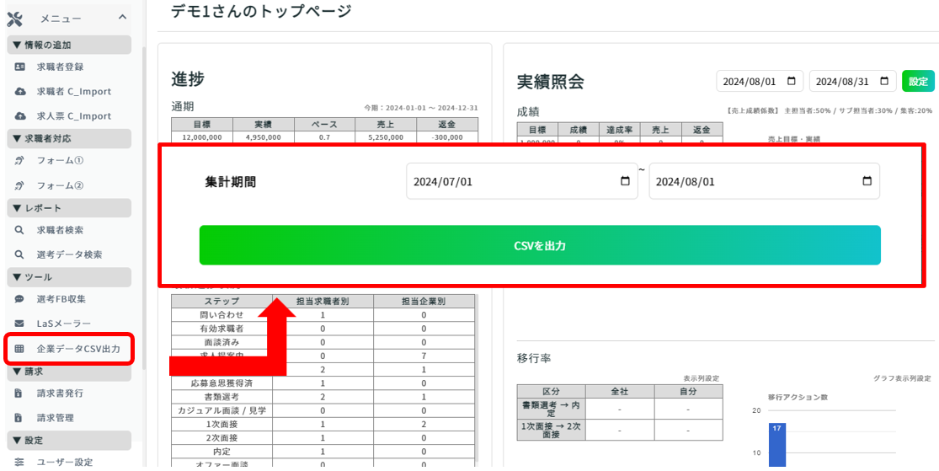Image resolution: width=939 pixels, height=471 pixels.
Task: Click the envelope icon for LaSメーラー
Action: (x=19, y=324)
